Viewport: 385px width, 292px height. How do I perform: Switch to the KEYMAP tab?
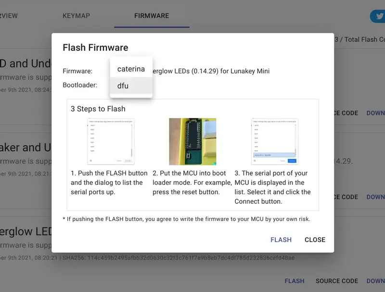(x=76, y=16)
